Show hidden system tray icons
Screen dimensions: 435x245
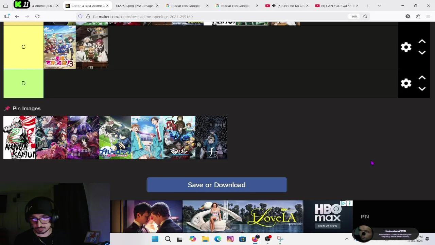[347, 239]
